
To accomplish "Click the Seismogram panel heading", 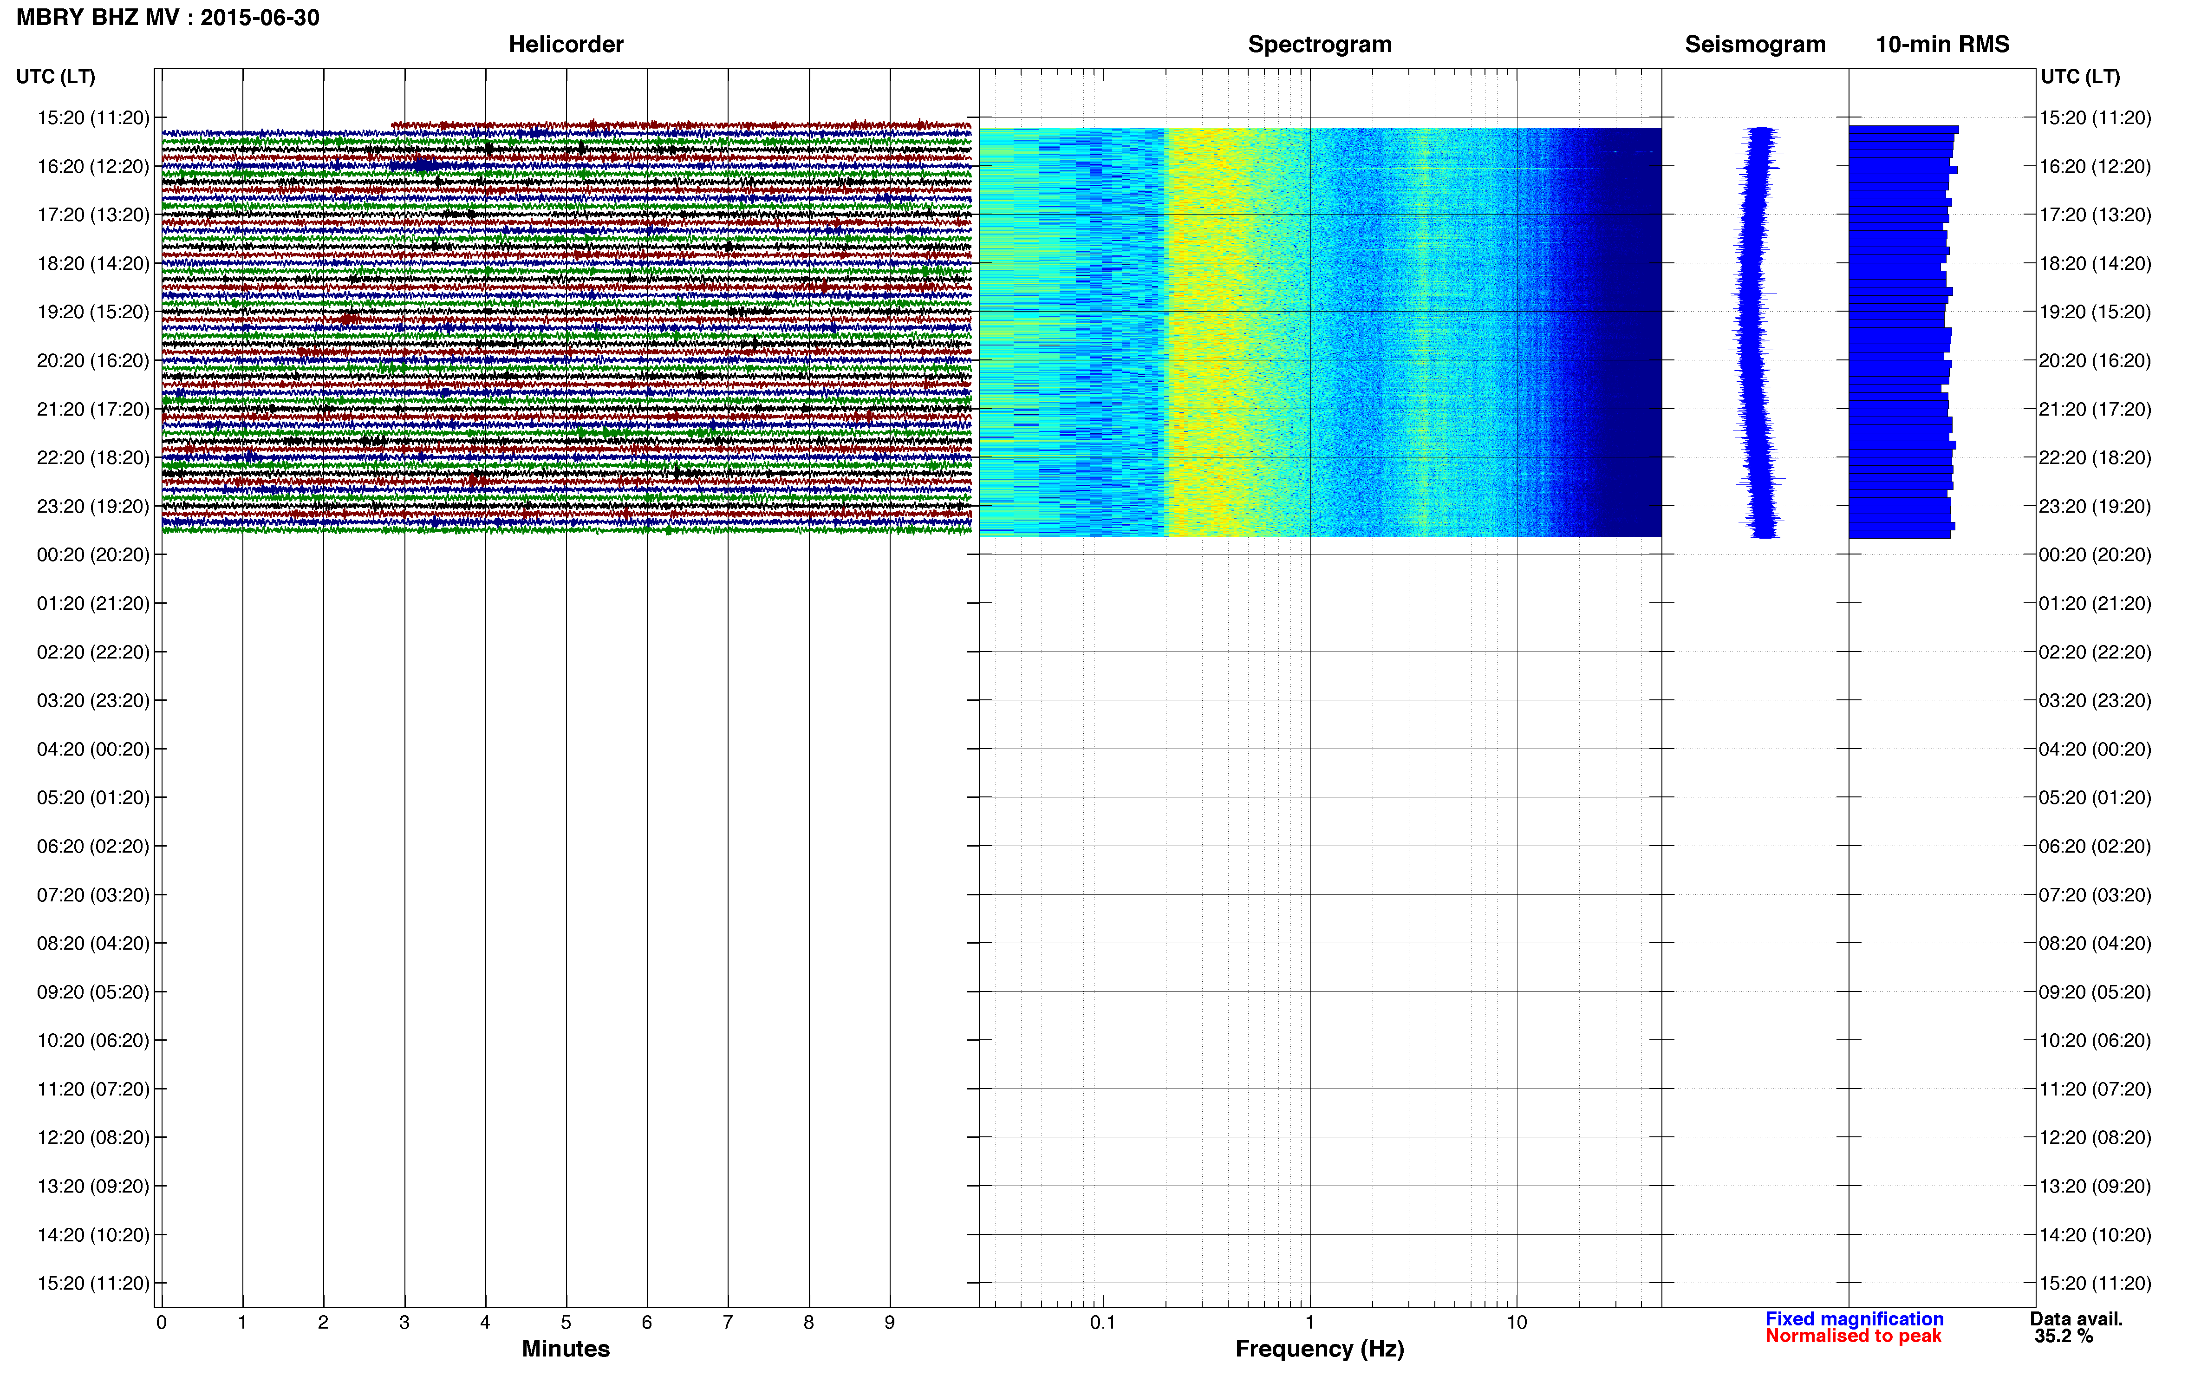I will 1755,45.
